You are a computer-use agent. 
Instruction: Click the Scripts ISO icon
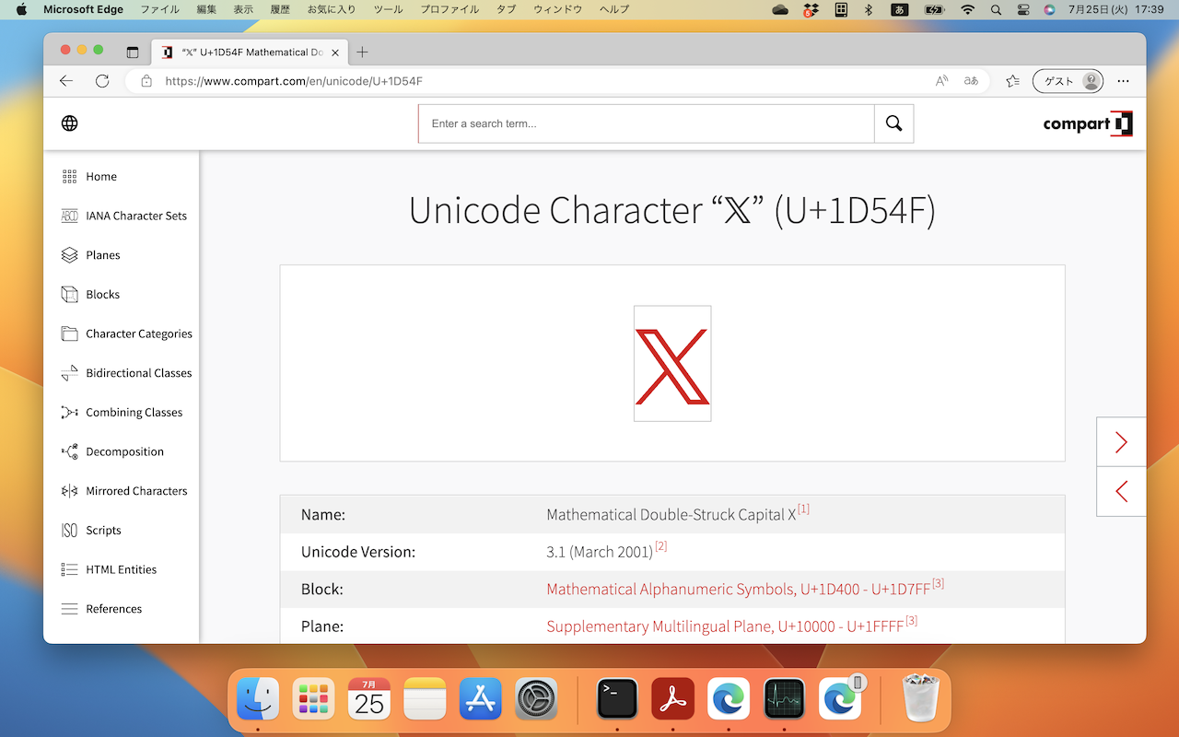pyautogui.click(x=69, y=531)
